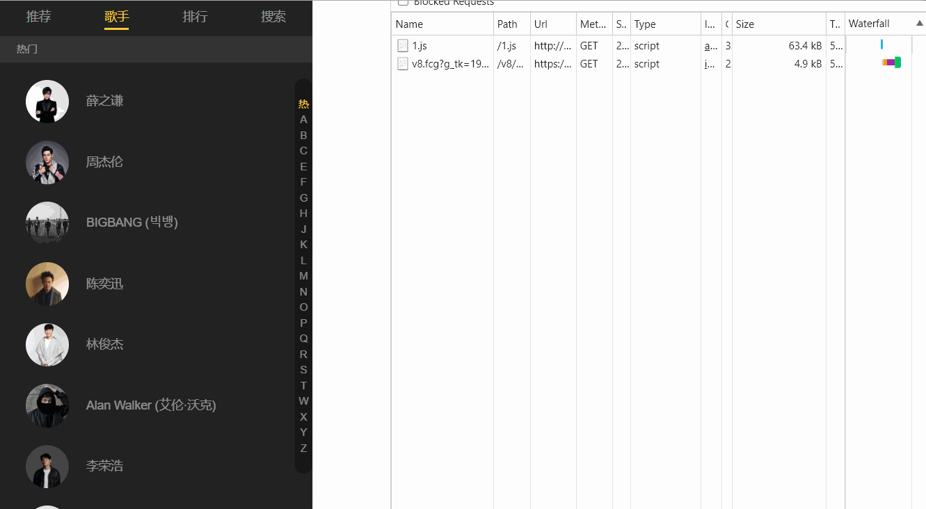Screen dimensions: 926x509
Task: Jump to letter Y in index
Action: tap(303, 433)
